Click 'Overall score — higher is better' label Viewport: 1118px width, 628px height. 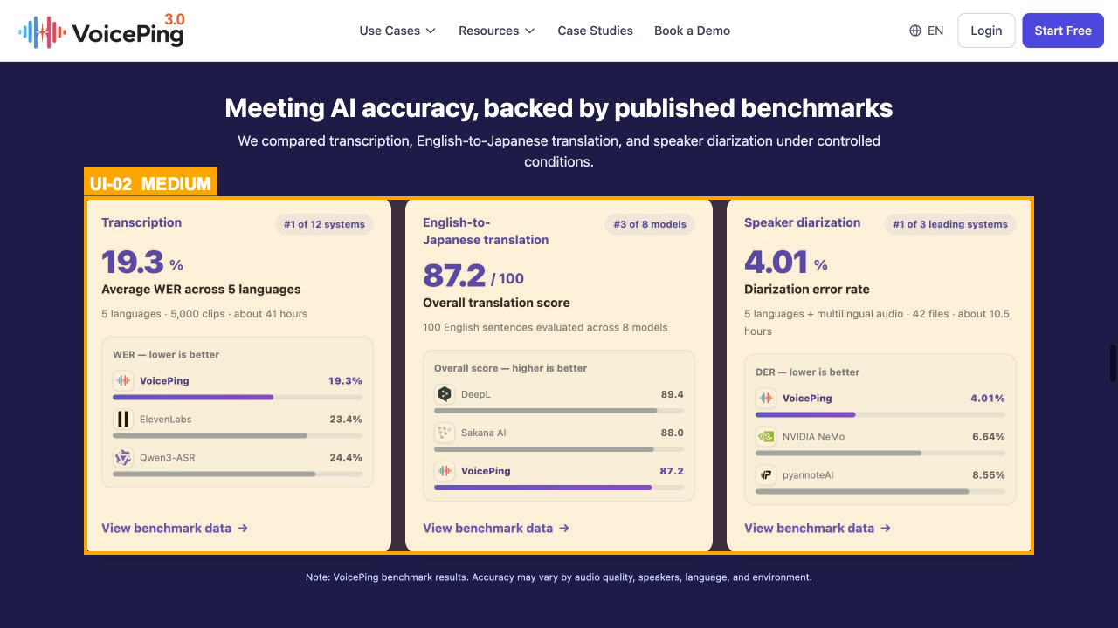tap(511, 368)
